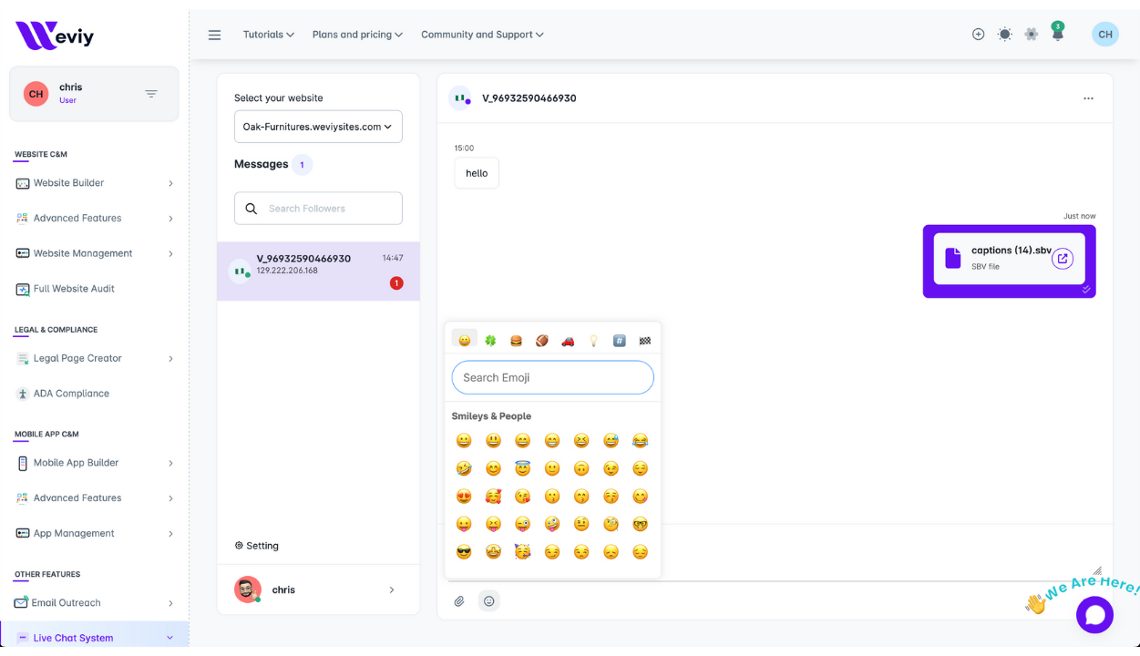
Task: Open the Full Website Audit page
Action: click(74, 289)
